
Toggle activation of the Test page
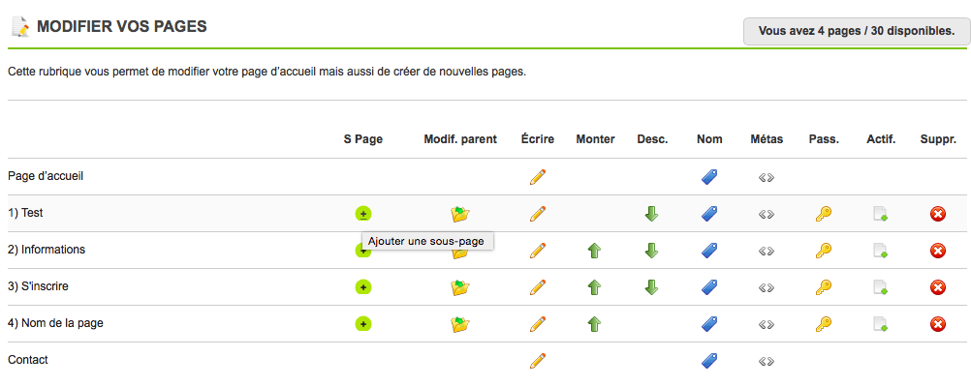click(x=881, y=214)
